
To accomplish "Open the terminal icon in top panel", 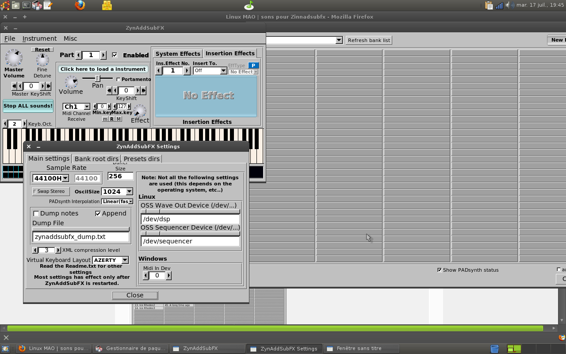I will 27,5.
